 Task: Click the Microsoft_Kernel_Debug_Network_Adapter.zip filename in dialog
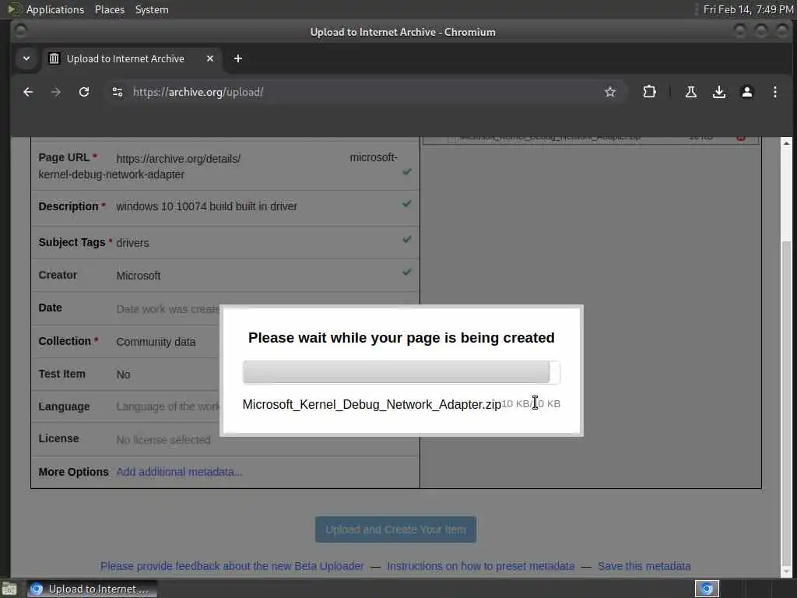(371, 404)
